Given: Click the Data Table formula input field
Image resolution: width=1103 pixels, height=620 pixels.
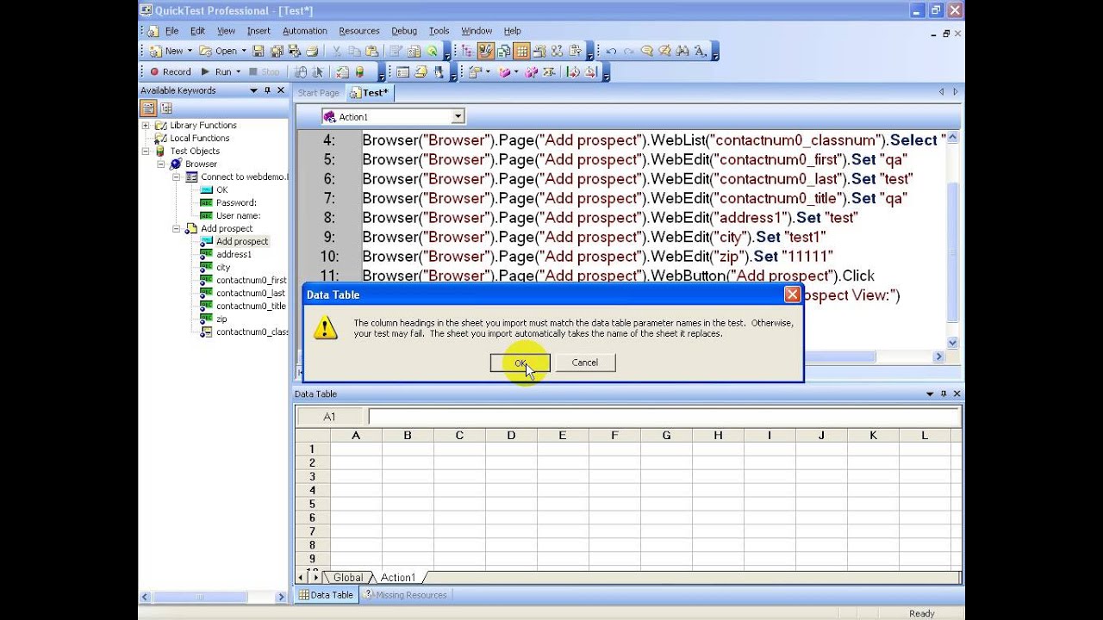Looking at the screenshot, I should (664, 417).
